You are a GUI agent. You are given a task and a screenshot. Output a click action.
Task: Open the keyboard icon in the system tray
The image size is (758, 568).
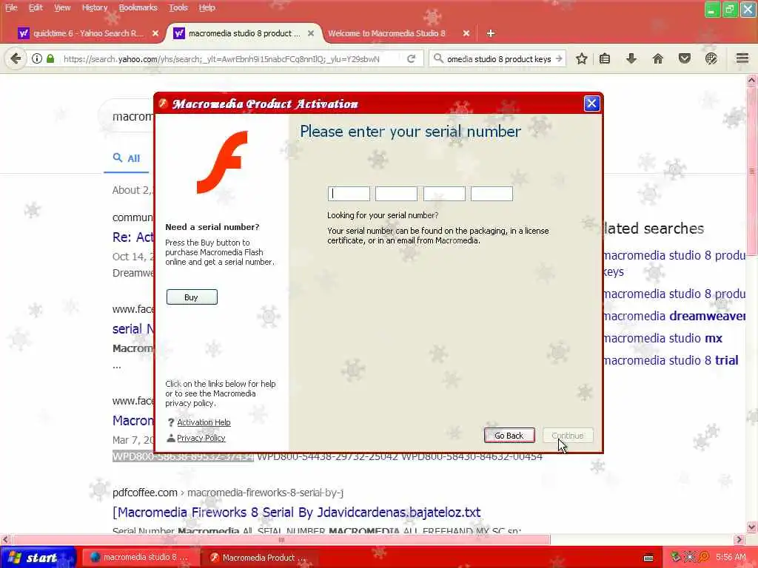[648, 558]
